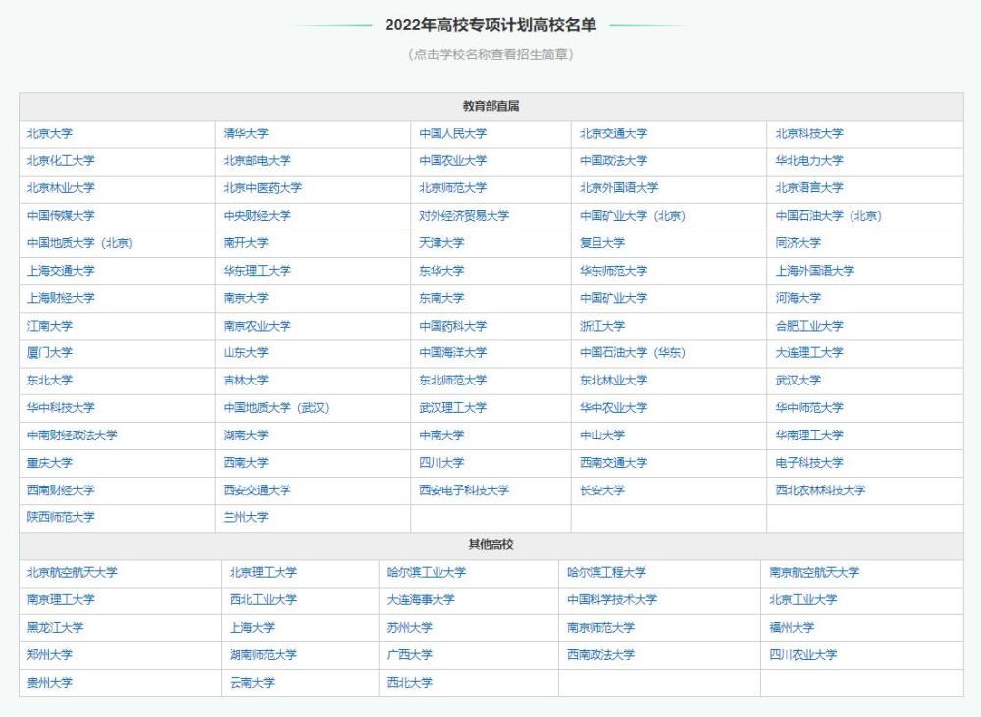Open 四川农业大学
The width and height of the screenshot is (981, 717).
pyautogui.click(x=802, y=655)
